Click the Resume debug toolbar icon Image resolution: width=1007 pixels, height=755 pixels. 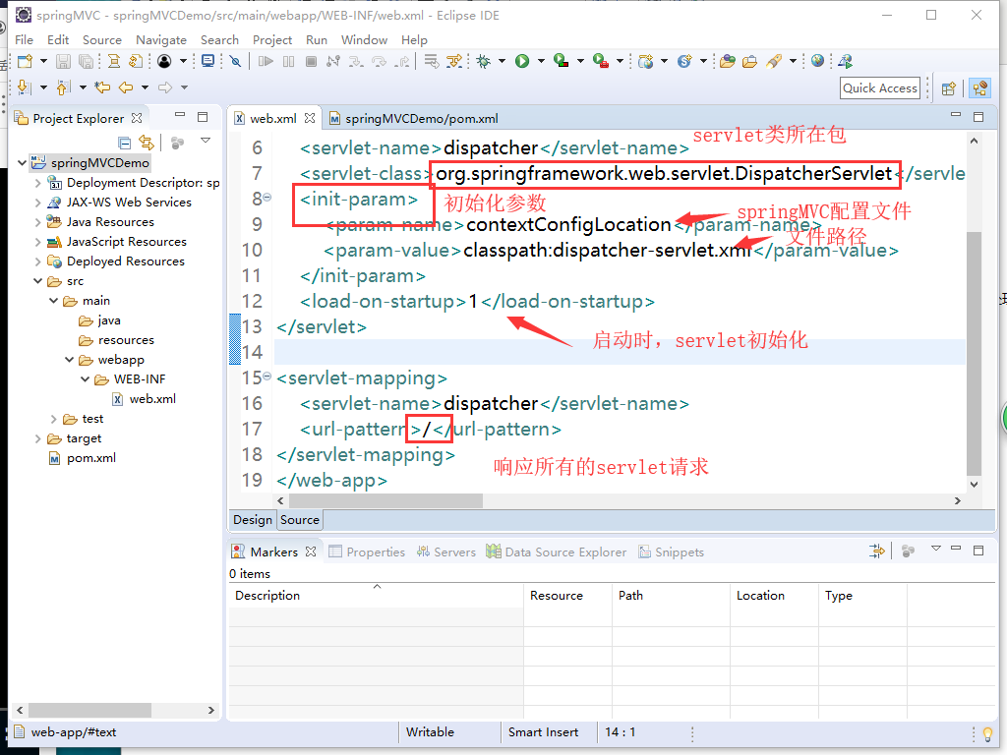[266, 61]
